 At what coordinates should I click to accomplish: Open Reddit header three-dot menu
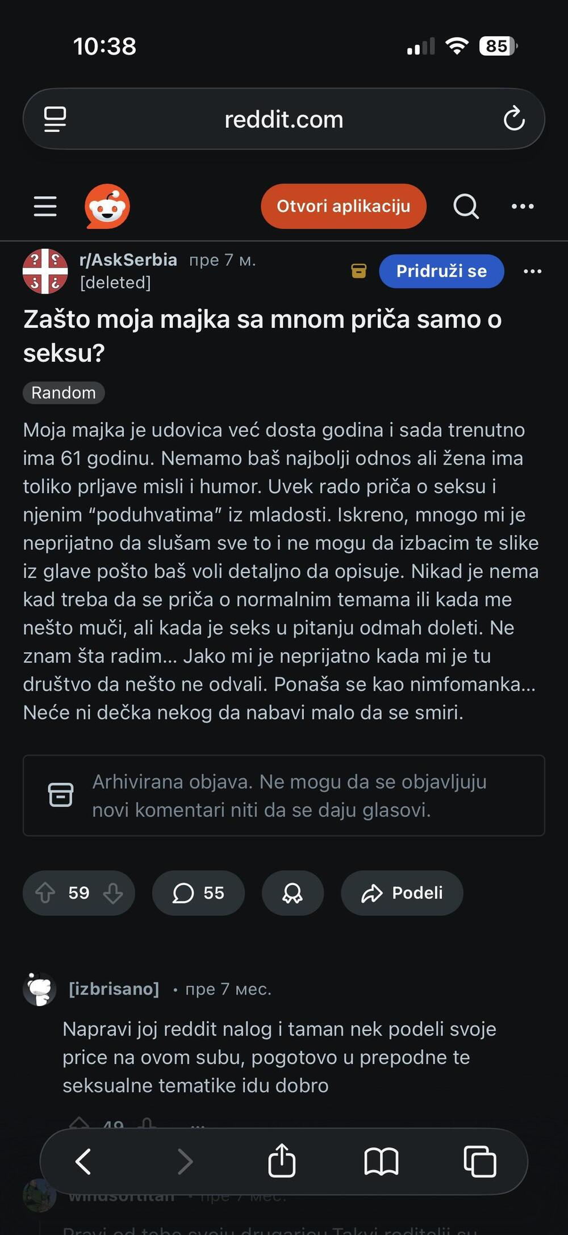pyautogui.click(x=523, y=206)
